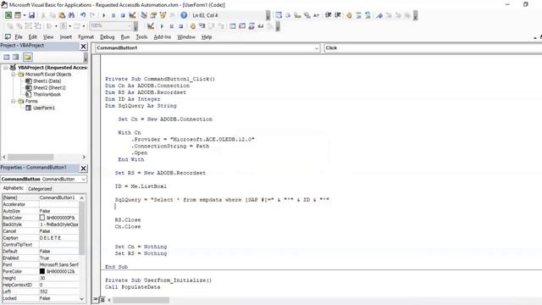
Task: Click Reset (stop) on the Standard toolbar
Action: pyautogui.click(x=123, y=15)
